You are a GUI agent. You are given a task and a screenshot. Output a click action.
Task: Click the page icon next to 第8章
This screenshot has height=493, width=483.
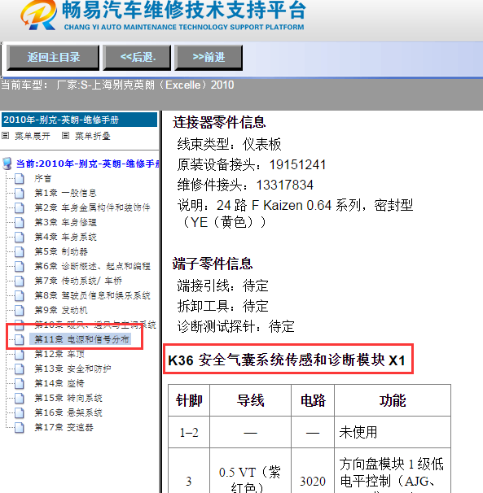[x=20, y=295]
